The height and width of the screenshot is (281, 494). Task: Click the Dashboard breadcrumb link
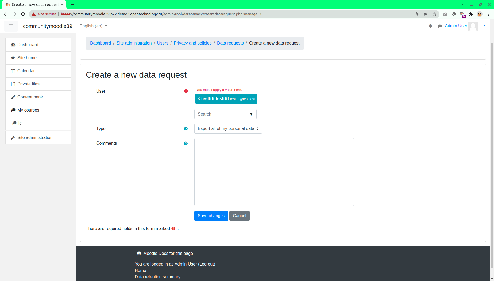point(101,43)
